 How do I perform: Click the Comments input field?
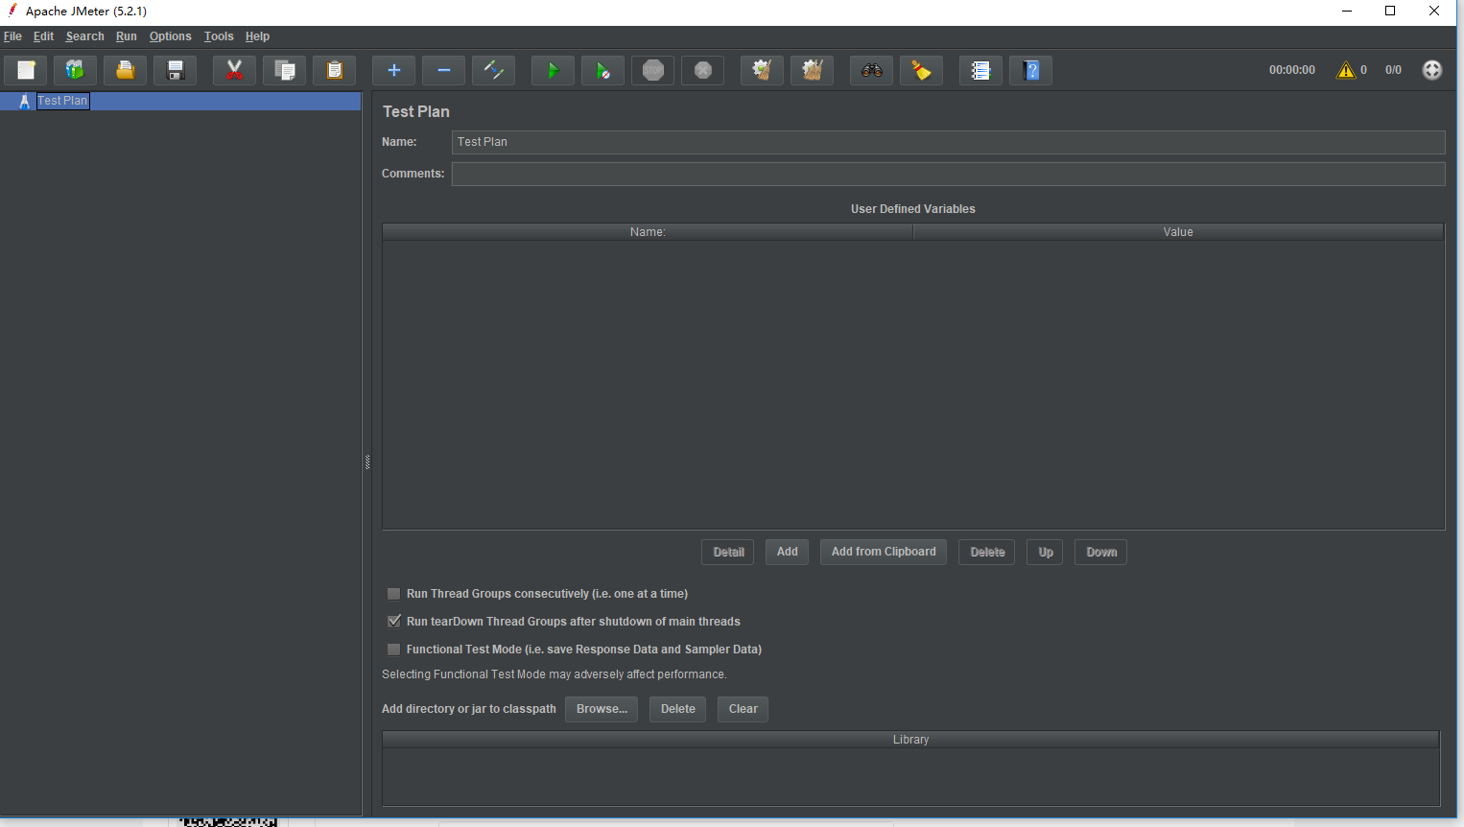pos(948,174)
